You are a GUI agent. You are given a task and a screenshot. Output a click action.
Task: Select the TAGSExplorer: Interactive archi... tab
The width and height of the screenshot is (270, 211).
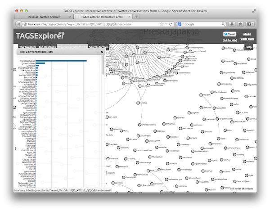[x=103, y=17]
